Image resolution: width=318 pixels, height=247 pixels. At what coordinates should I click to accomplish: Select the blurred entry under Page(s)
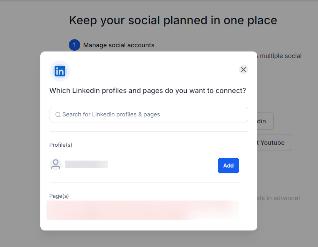(143, 210)
